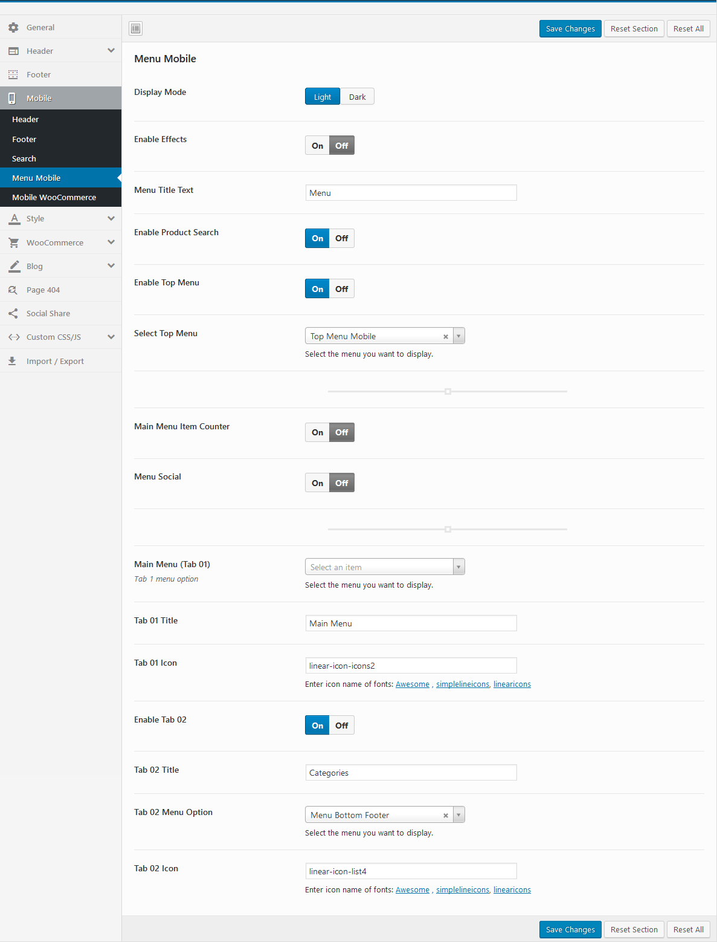Open the Search submenu item

coord(60,158)
